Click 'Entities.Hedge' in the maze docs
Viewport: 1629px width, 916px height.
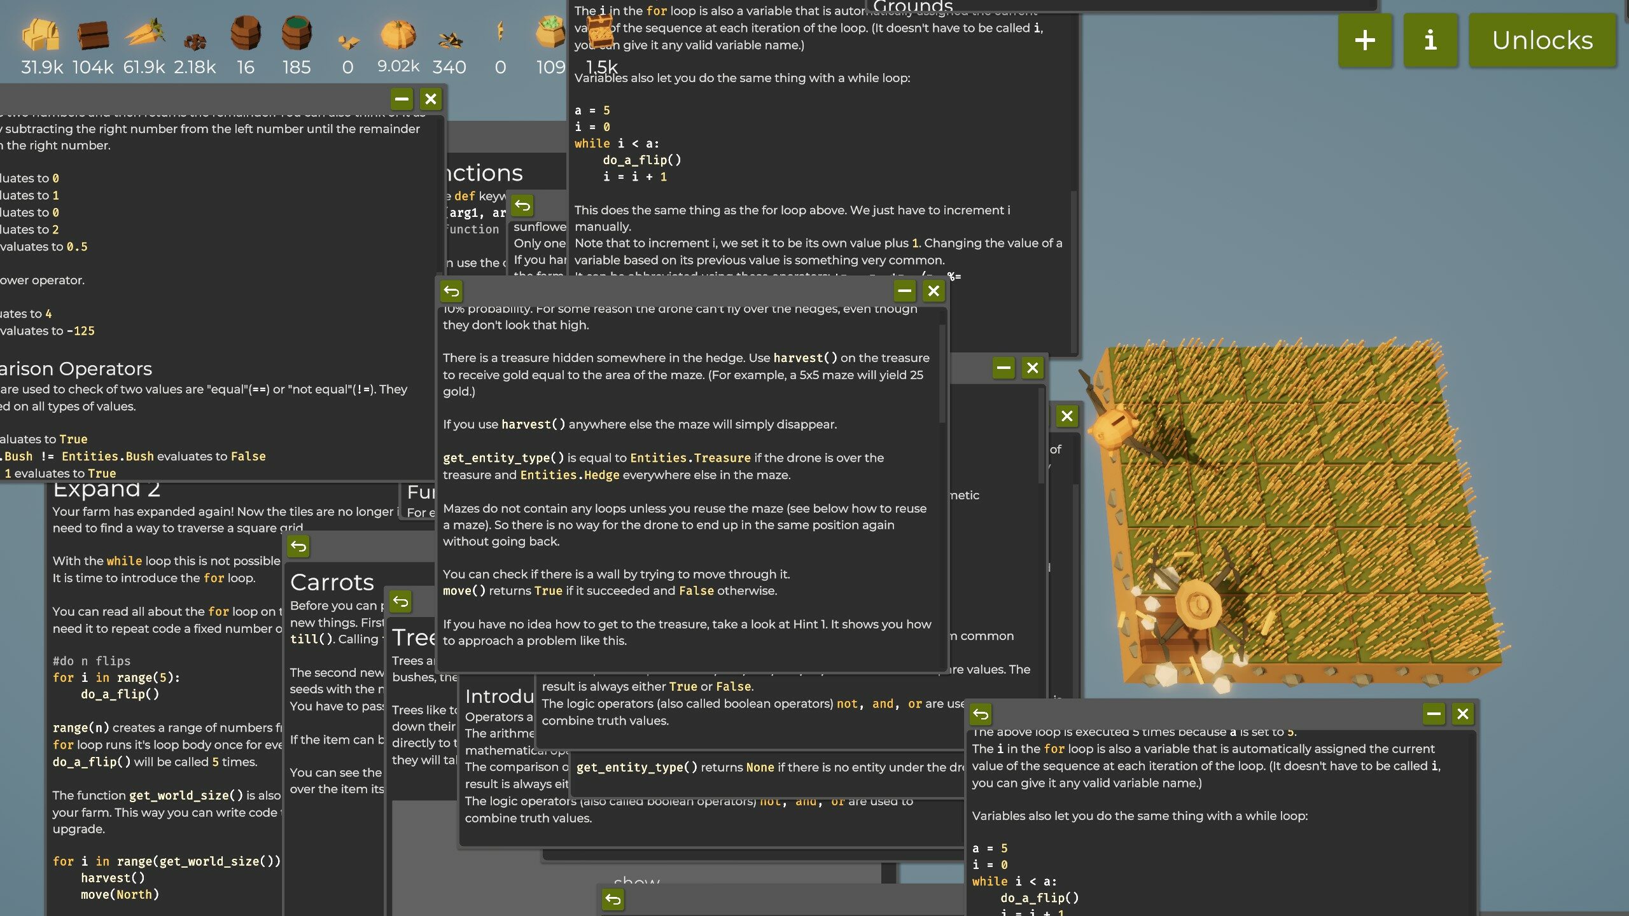[x=570, y=475]
